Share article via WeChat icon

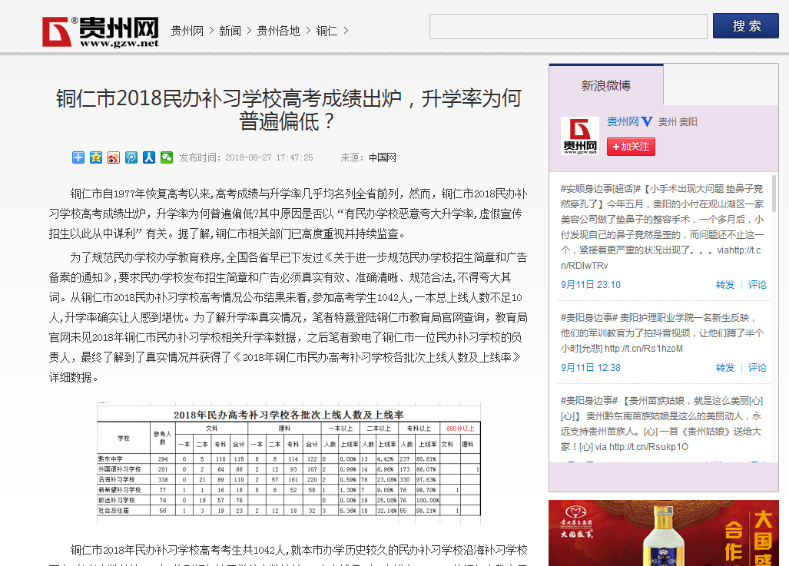pyautogui.click(x=167, y=157)
